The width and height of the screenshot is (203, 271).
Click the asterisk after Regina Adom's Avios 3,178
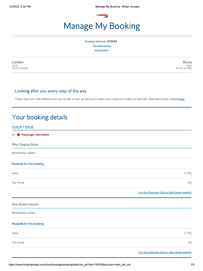191,173
